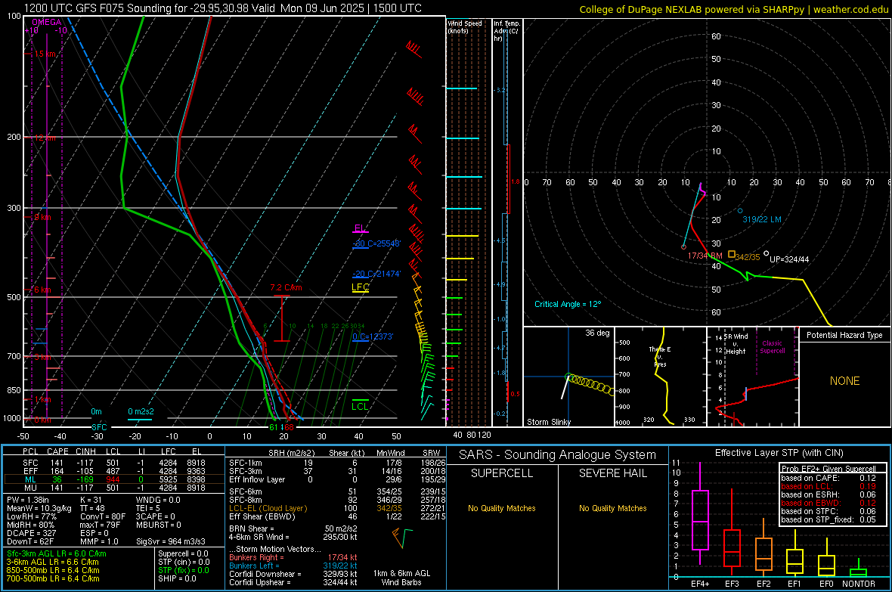This screenshot has width=892, height=592.
Task: Click the Bunkers Left = 319/22 kt line
Action: tap(293, 566)
